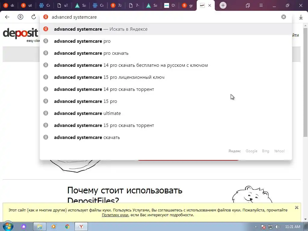308x231 pixels.
Task: Open the browser downloads panel
Action: pyautogui.click(x=301, y=17)
